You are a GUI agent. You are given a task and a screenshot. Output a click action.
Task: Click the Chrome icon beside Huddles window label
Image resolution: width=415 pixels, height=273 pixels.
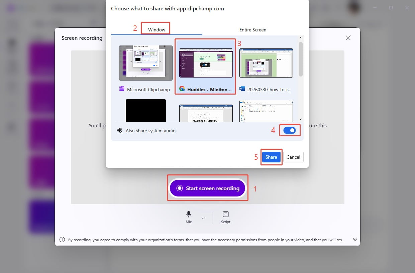pyautogui.click(x=182, y=90)
